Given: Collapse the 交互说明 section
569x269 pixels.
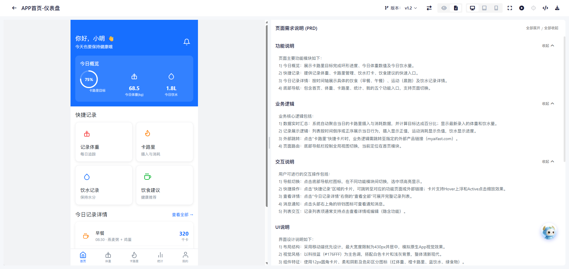Looking at the screenshot, I should [x=548, y=161].
